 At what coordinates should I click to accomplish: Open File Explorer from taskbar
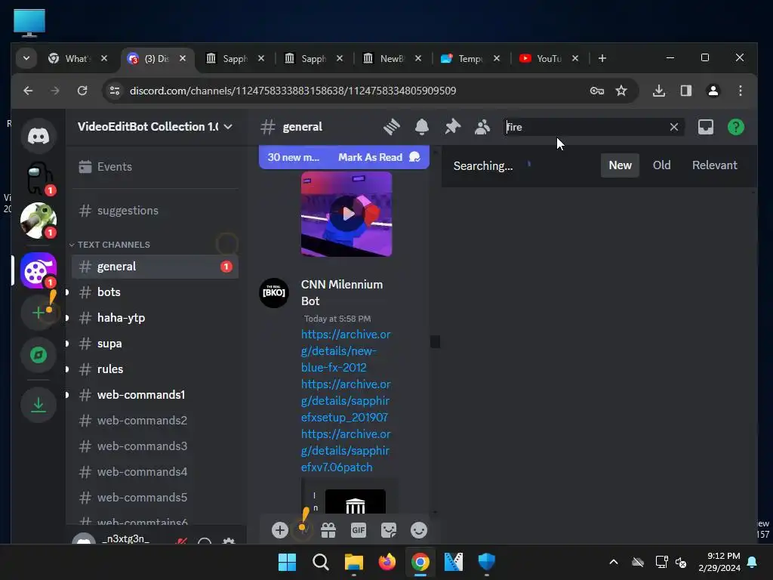(353, 562)
